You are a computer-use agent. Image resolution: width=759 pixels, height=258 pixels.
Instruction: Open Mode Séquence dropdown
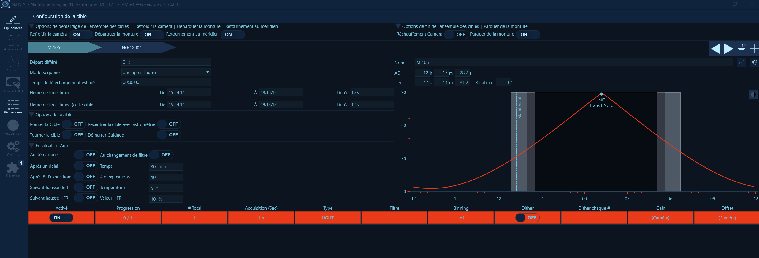click(166, 72)
